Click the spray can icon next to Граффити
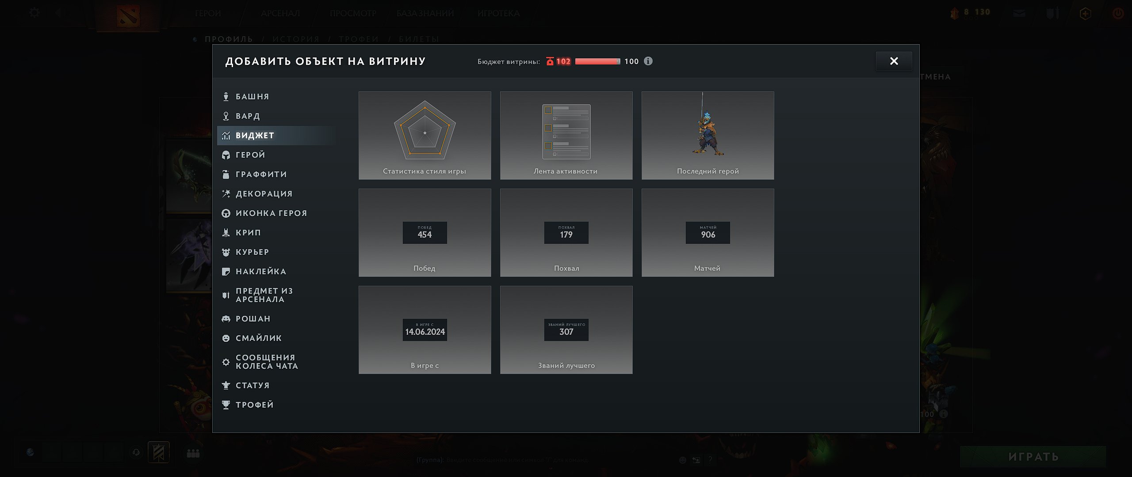The height and width of the screenshot is (477, 1132). 226,174
